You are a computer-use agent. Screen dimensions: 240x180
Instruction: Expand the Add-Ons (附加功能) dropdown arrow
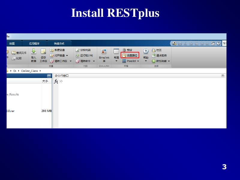pos(169,61)
